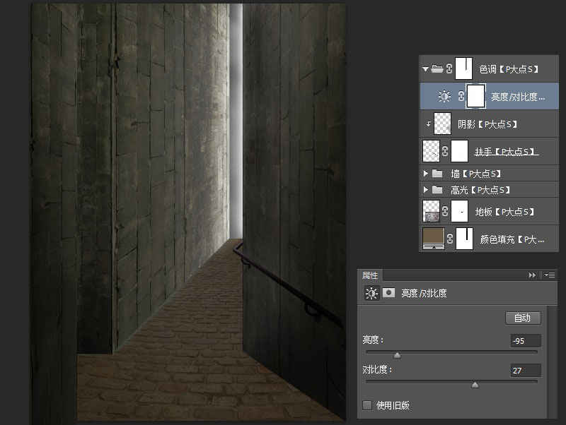Click the folder icon of 墙 group
Viewport: 566px width, 425px height.
click(437, 174)
